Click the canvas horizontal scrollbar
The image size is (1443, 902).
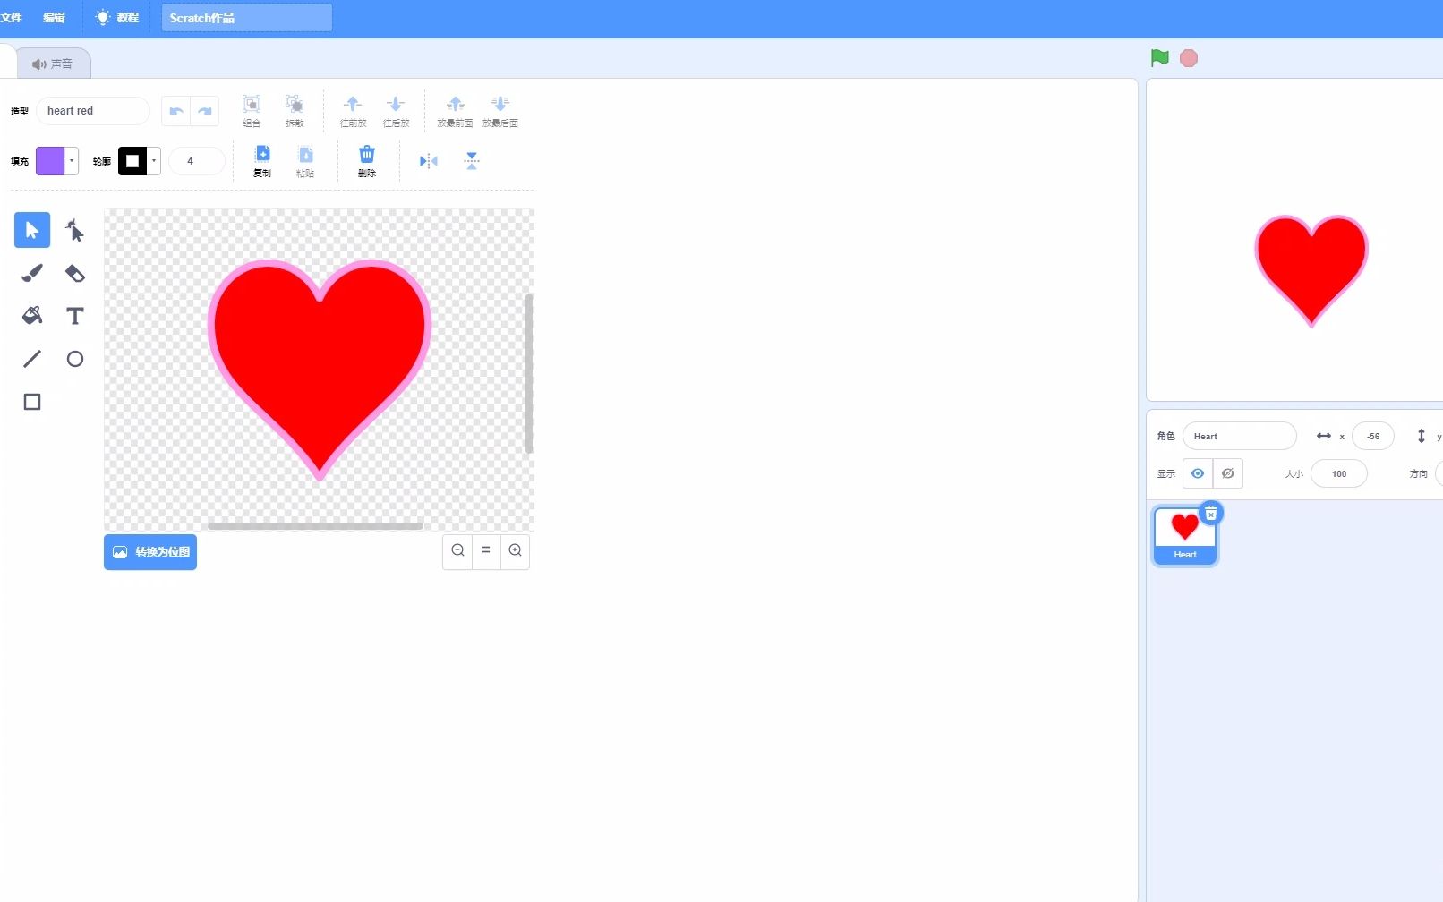point(315,526)
